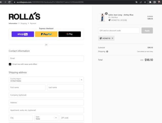Viewport: 162px width, 123px height.
Task: Click the Apartment, suite field
Action: 46,110
